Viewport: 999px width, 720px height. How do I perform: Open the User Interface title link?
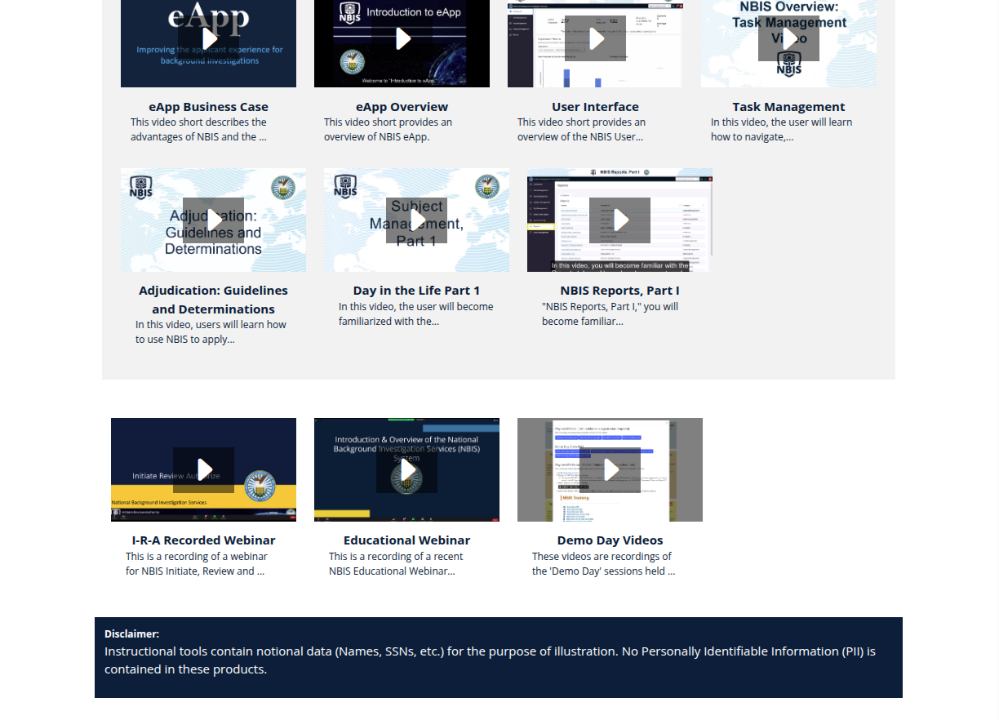click(x=595, y=107)
